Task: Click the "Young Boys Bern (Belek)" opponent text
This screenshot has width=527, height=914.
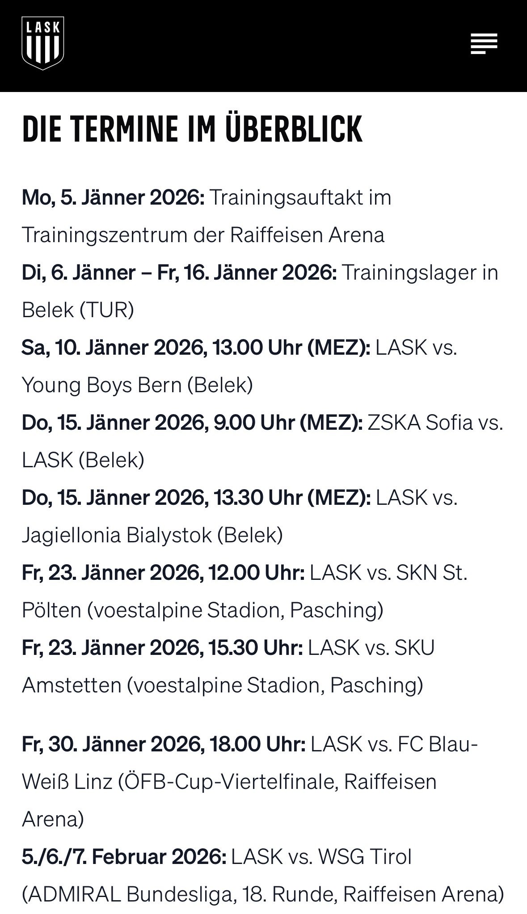Action: [137, 385]
